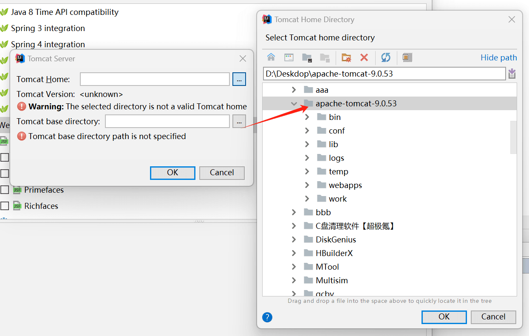Click the leaf icon beside Spring 3 integration

click(4, 28)
